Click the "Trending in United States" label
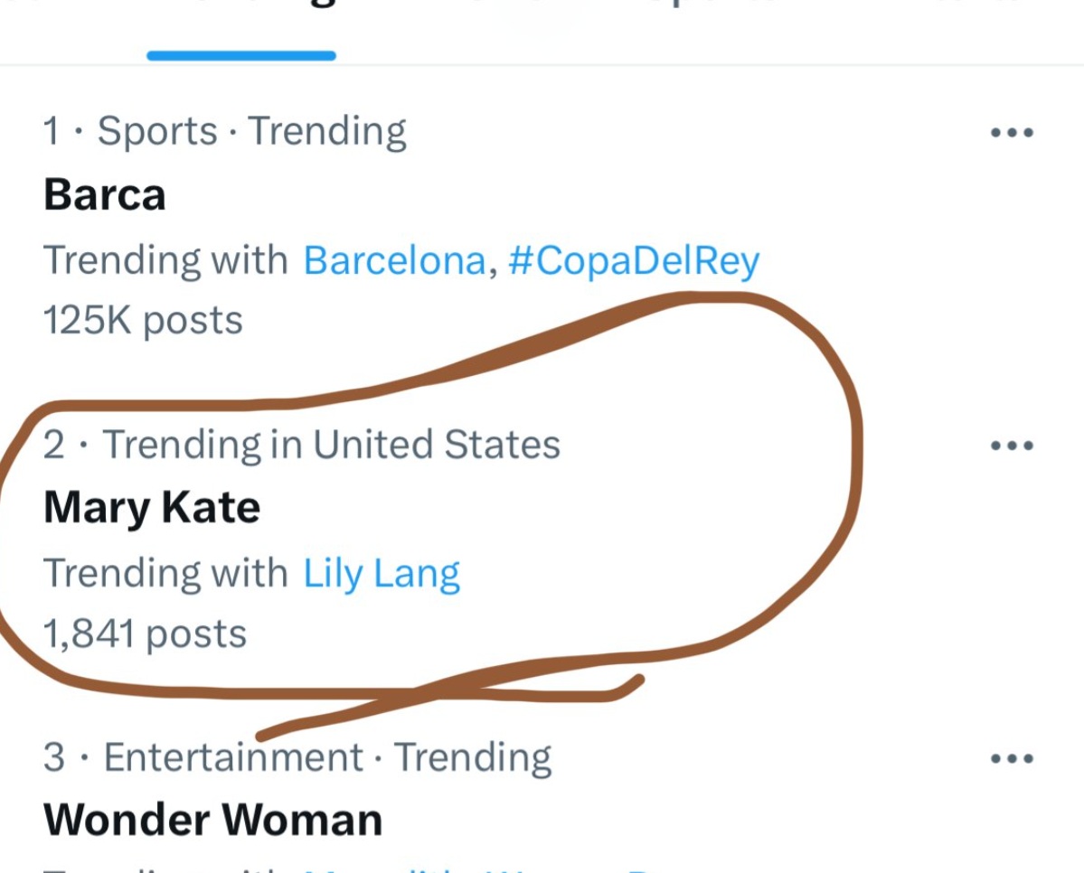The width and height of the screenshot is (1084, 873). [332, 445]
